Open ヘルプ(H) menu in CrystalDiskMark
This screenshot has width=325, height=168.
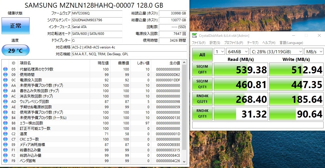[269, 43]
